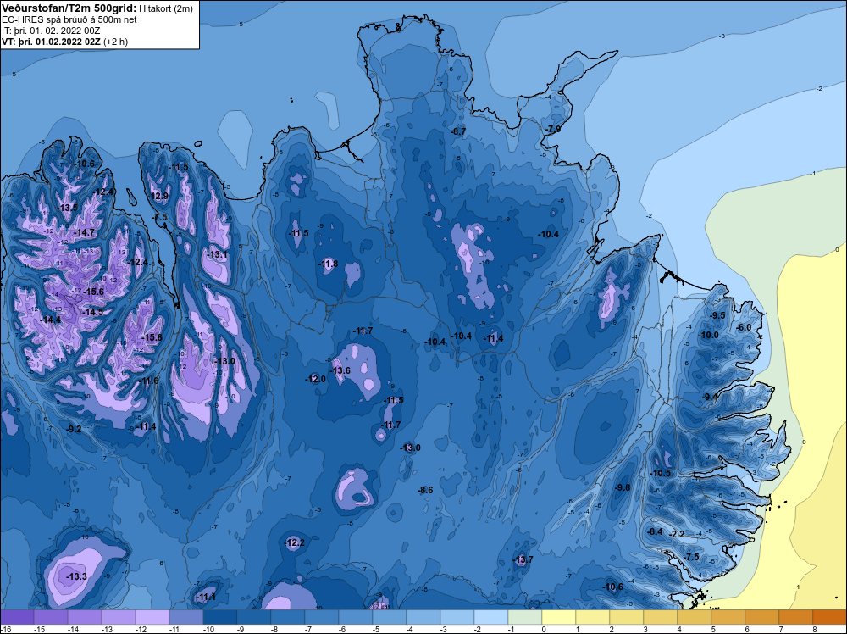
Task: Click the -14.4 temperature reading
Action: [51, 320]
